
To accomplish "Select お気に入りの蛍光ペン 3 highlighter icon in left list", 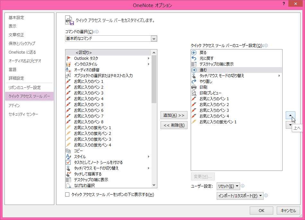I will pos(68,139).
